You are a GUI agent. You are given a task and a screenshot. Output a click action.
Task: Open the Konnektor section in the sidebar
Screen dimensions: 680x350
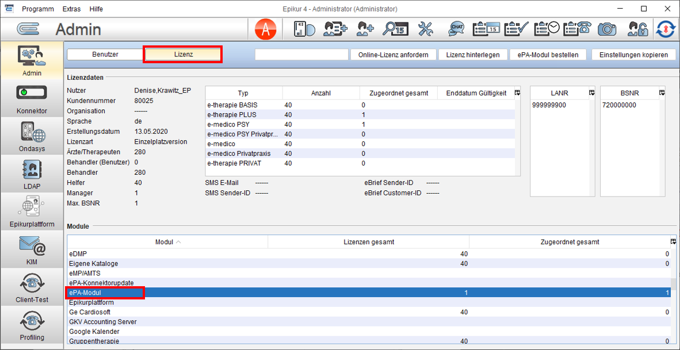31,99
